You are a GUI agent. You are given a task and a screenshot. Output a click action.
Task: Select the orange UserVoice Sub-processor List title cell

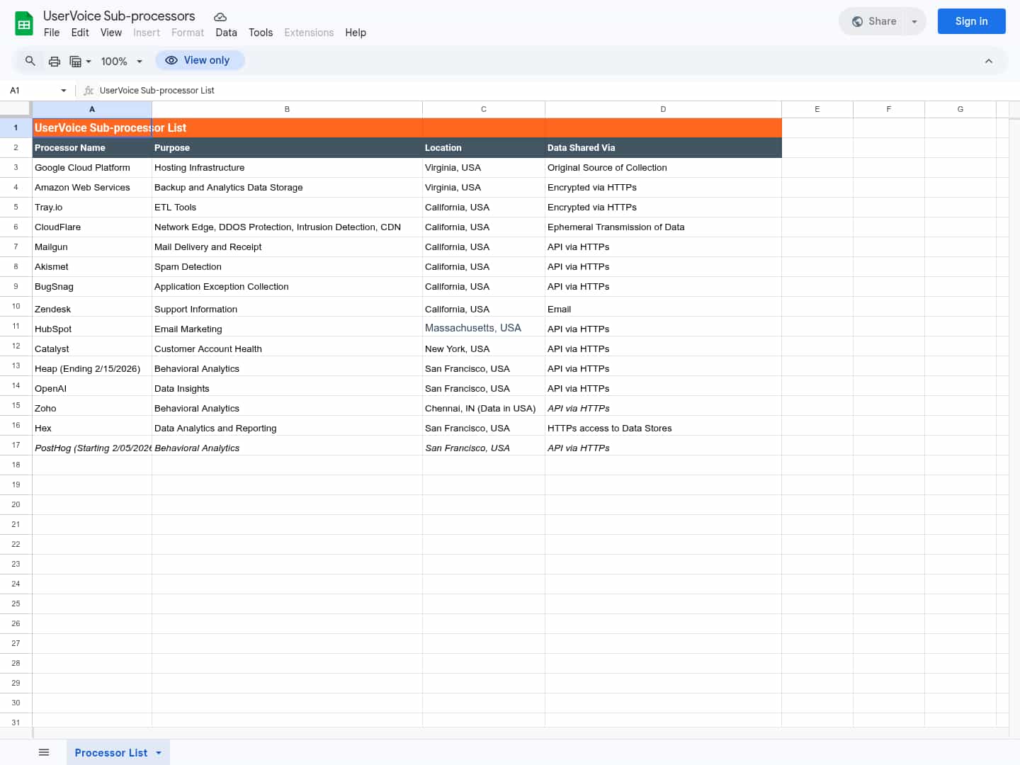pyautogui.click(x=92, y=128)
